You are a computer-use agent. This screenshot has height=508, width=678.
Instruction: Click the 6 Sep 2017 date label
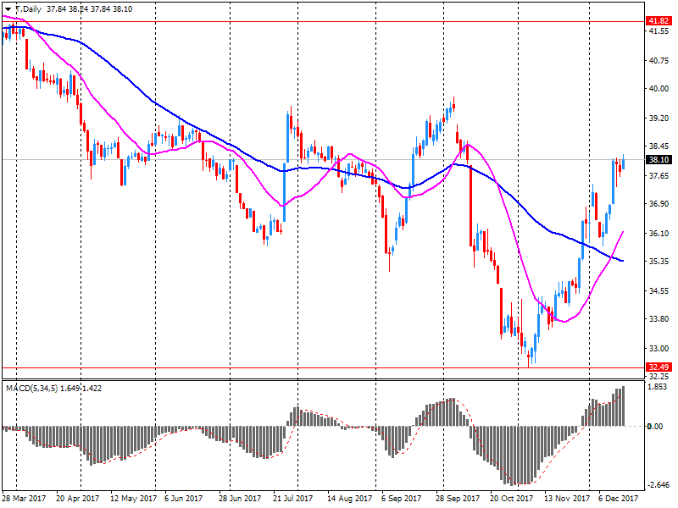pyautogui.click(x=401, y=499)
